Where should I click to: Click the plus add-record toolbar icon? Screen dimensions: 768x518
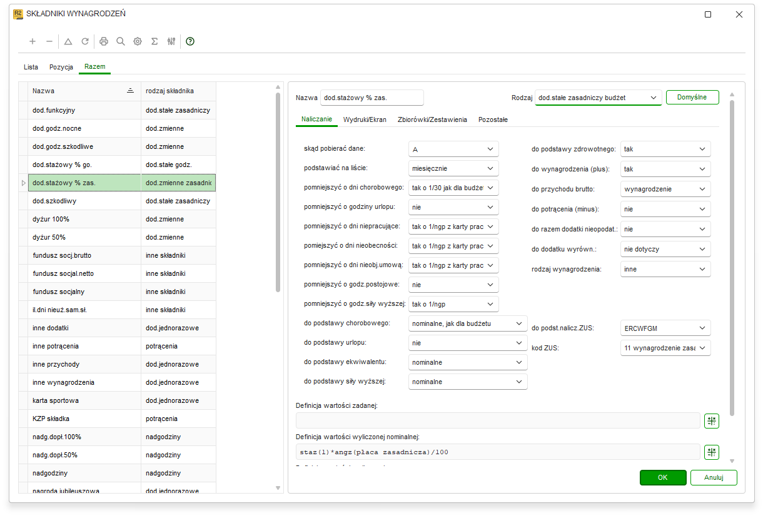click(x=33, y=41)
